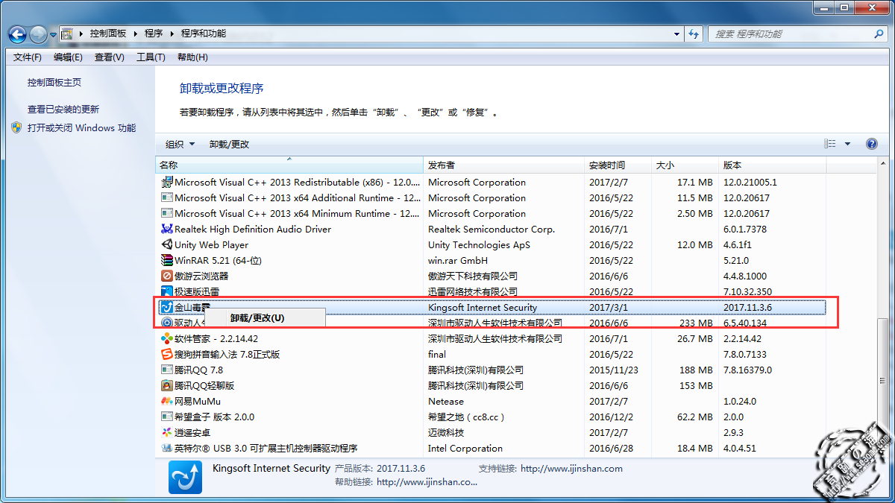895x503 pixels.
Task: Click the 62.2 MB size cell
Action: click(x=695, y=417)
